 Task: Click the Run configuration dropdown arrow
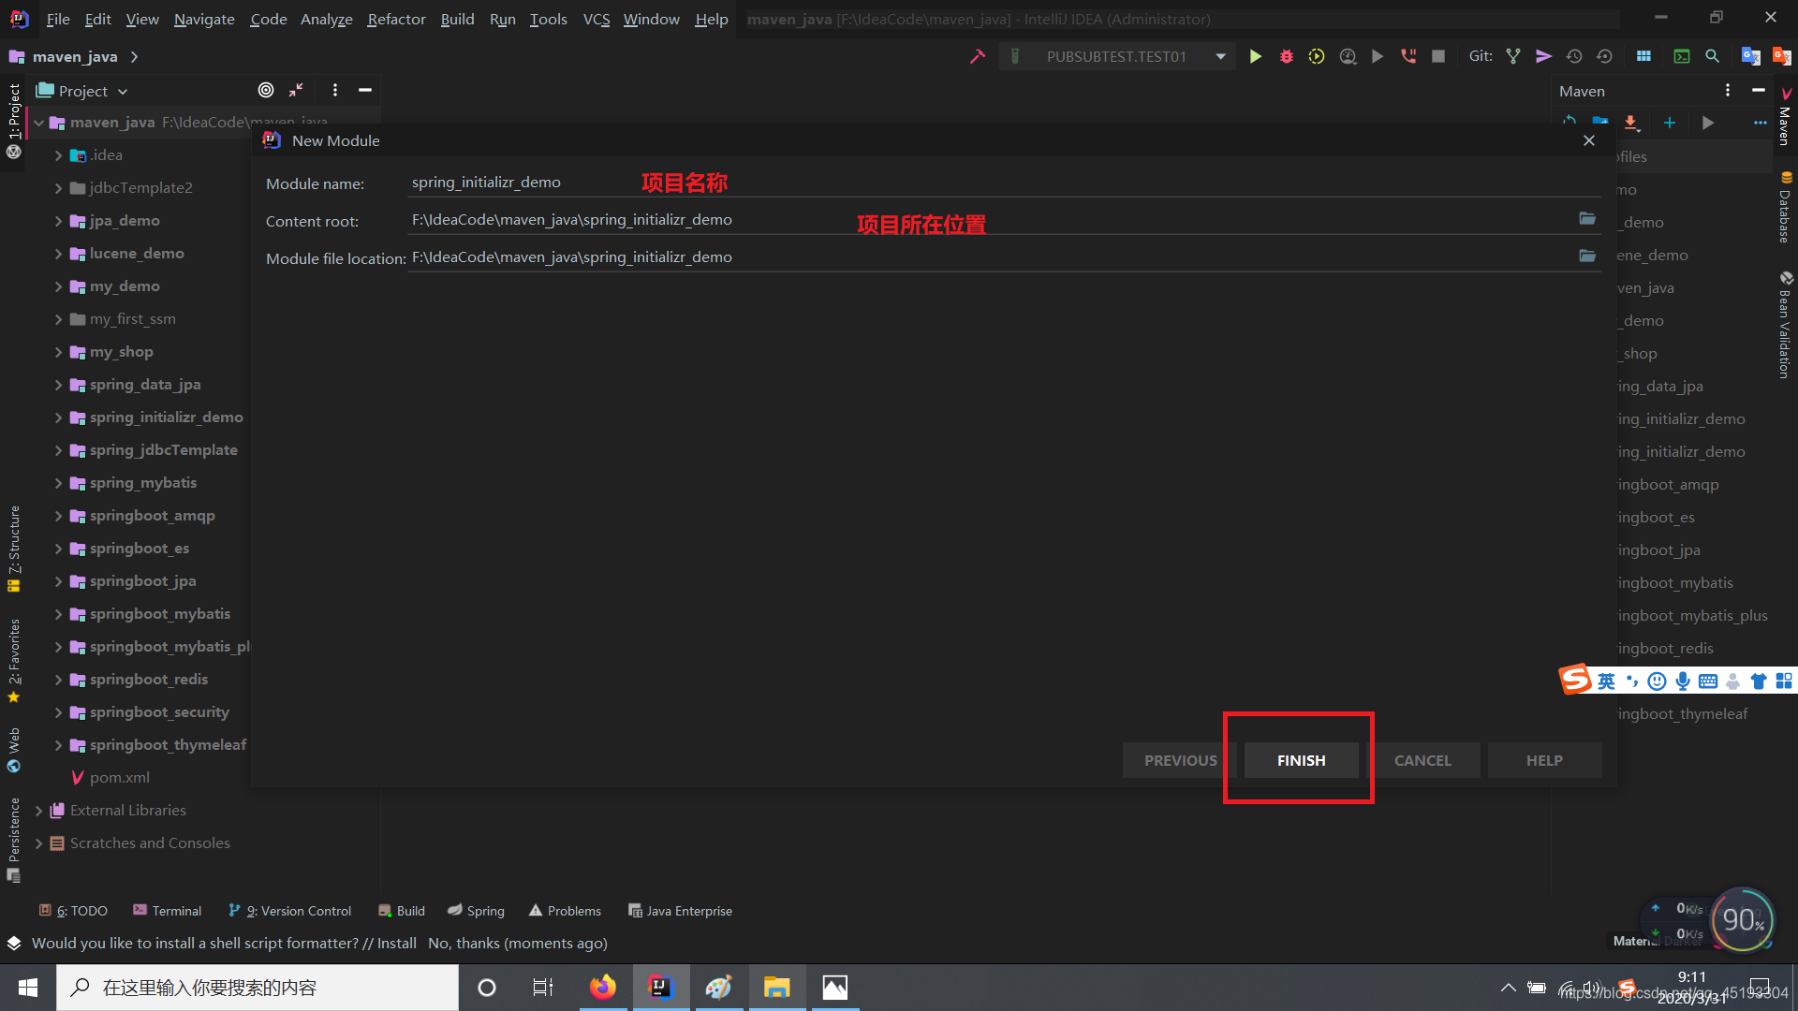(x=1221, y=55)
